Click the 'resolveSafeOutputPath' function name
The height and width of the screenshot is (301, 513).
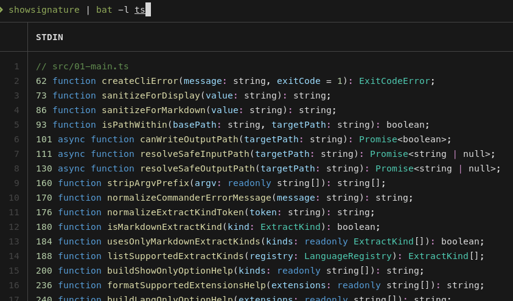(x=197, y=168)
